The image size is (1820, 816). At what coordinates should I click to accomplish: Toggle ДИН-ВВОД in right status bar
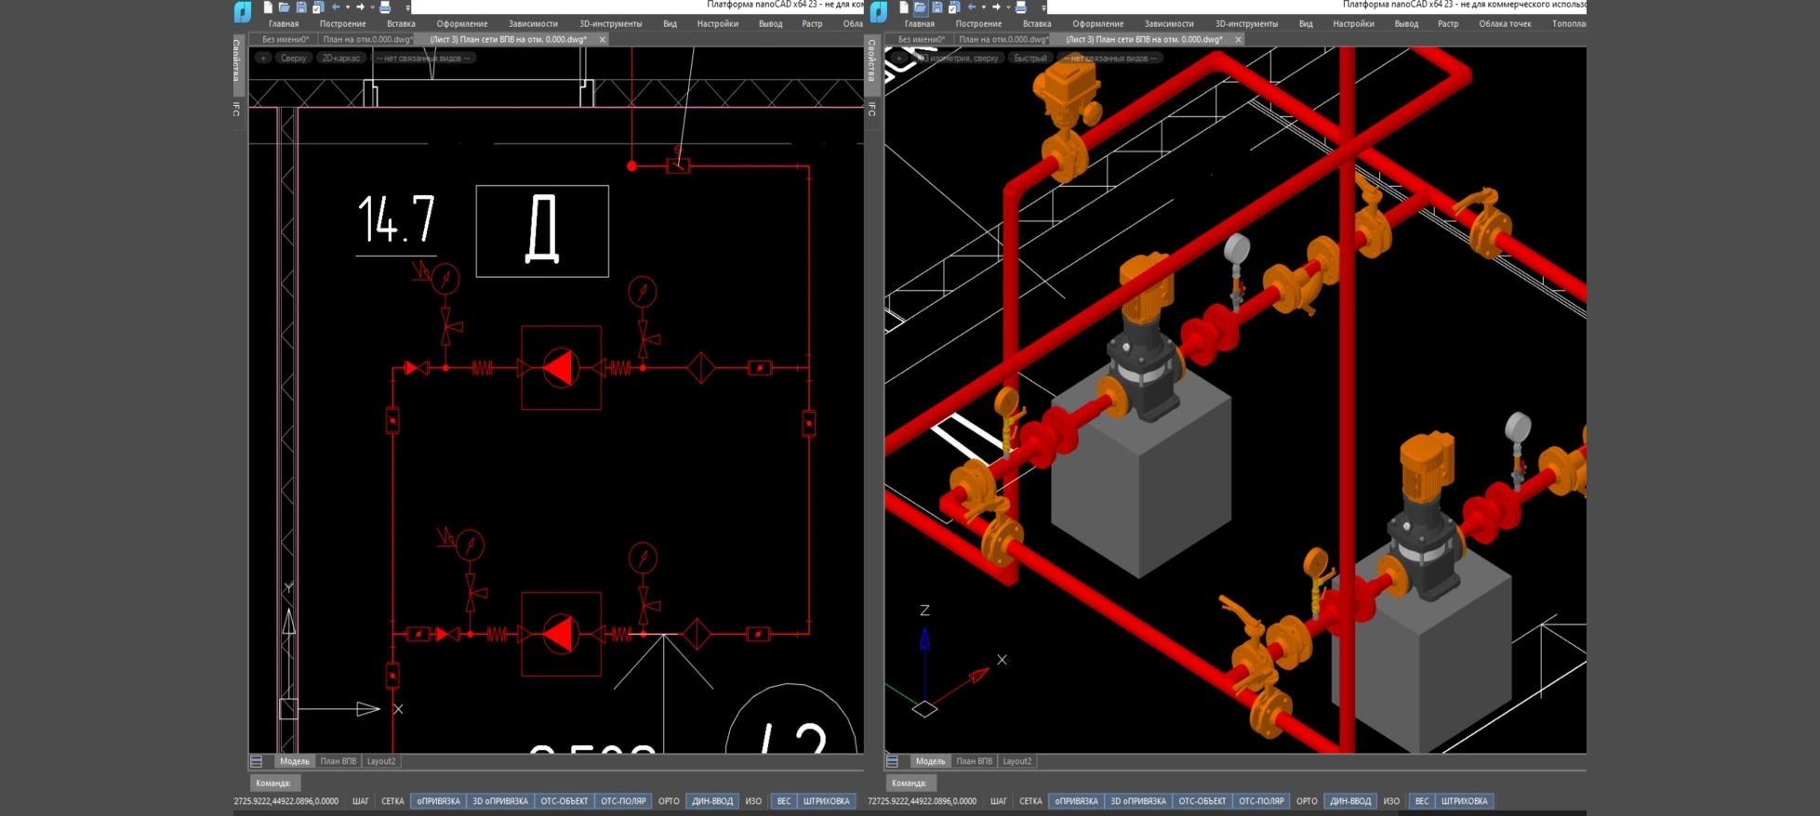pyautogui.click(x=1350, y=801)
